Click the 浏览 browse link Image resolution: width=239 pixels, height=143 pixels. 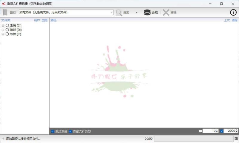[45, 20]
